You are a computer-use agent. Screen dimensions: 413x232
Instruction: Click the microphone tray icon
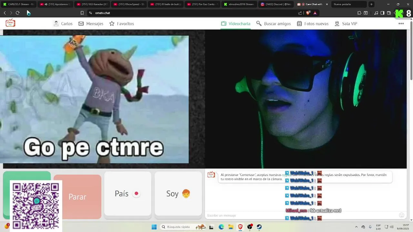(370, 227)
